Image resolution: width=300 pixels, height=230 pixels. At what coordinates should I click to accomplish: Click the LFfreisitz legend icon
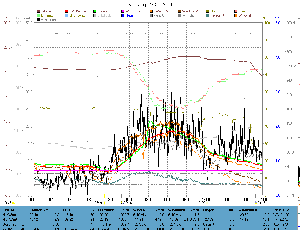coord(38,15)
